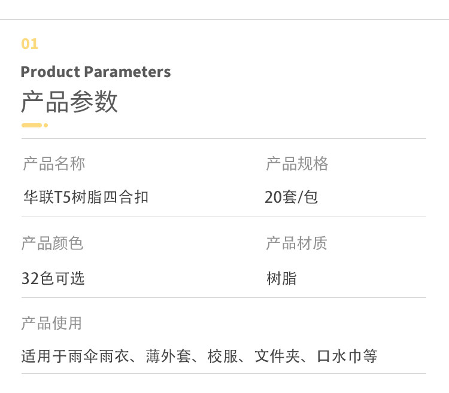
Task: Click the "华联T5树脂四合扣" product name
Action: [86, 197]
